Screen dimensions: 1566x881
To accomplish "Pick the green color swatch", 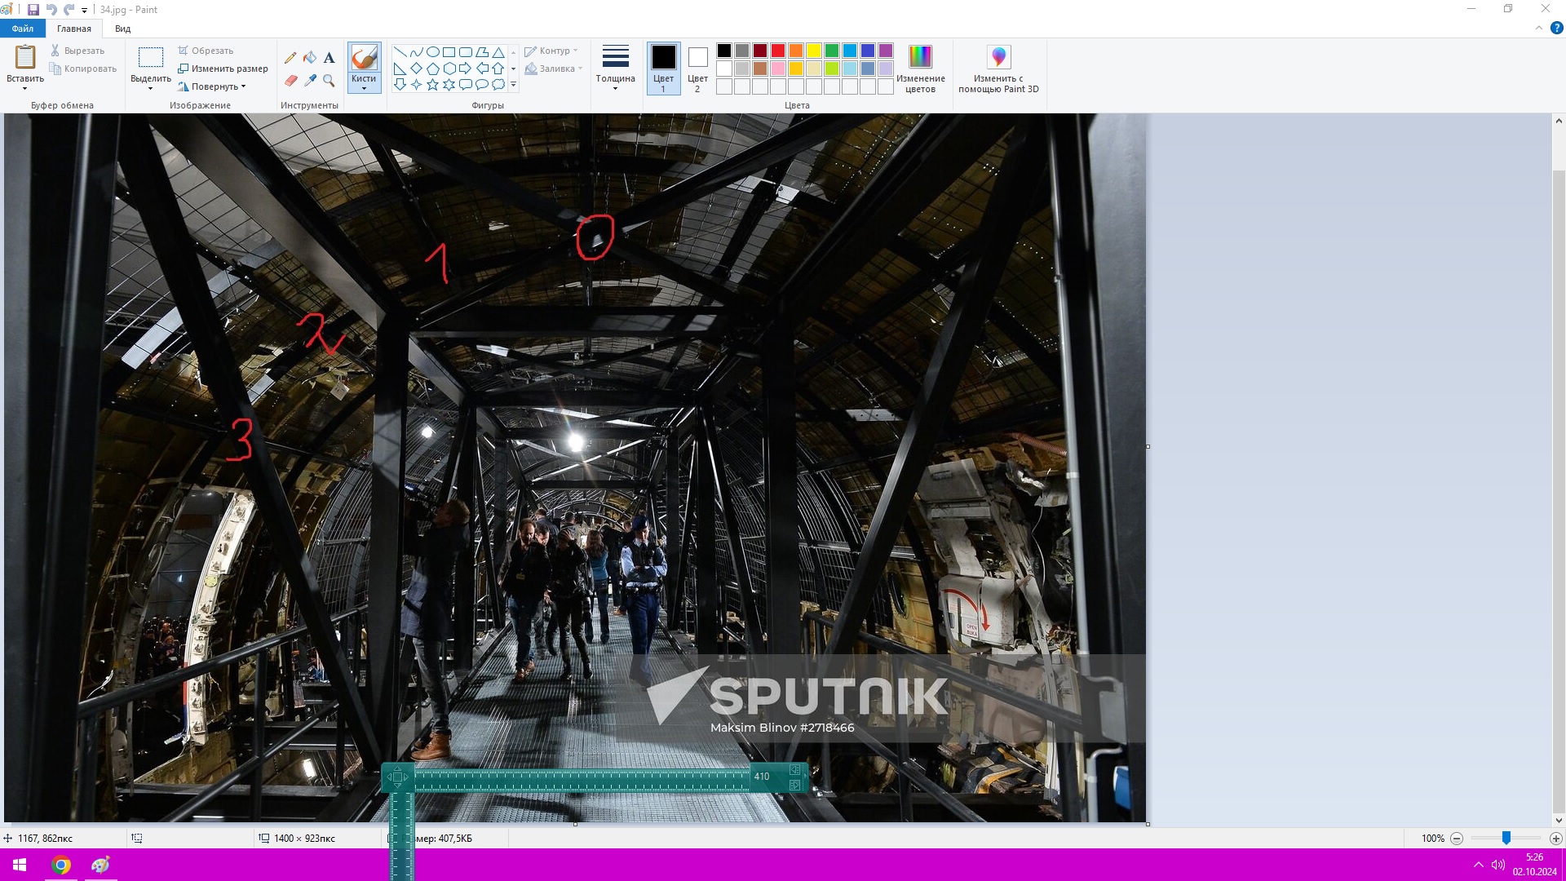I will tap(832, 51).
